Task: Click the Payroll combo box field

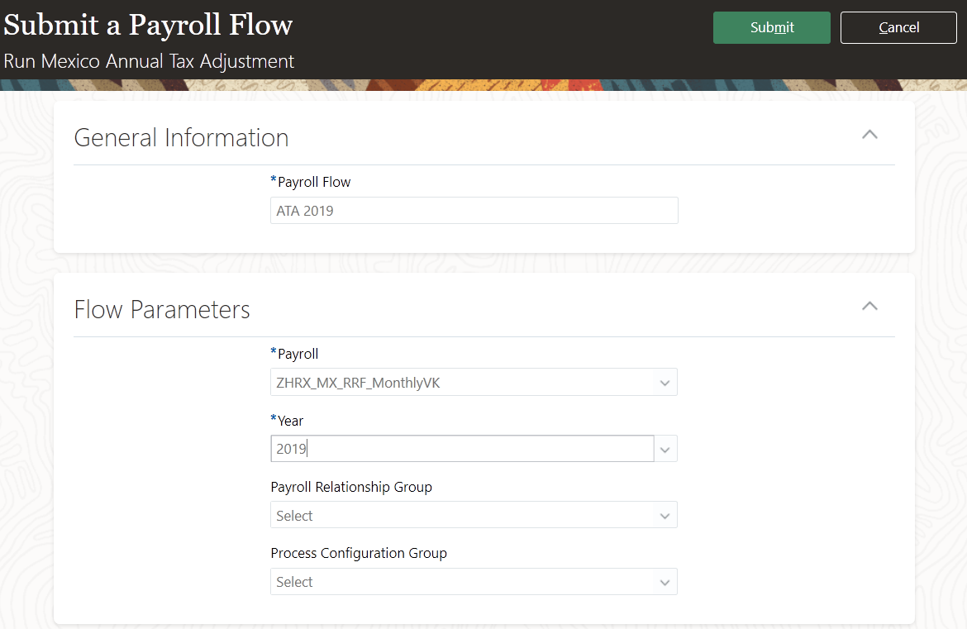Action: (463, 383)
